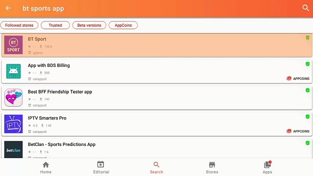Select App with BDS Billing title

pyautogui.click(x=49, y=65)
